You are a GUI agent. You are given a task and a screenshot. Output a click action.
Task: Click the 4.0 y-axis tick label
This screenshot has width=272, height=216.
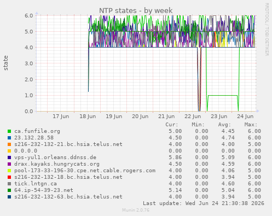click(29, 48)
